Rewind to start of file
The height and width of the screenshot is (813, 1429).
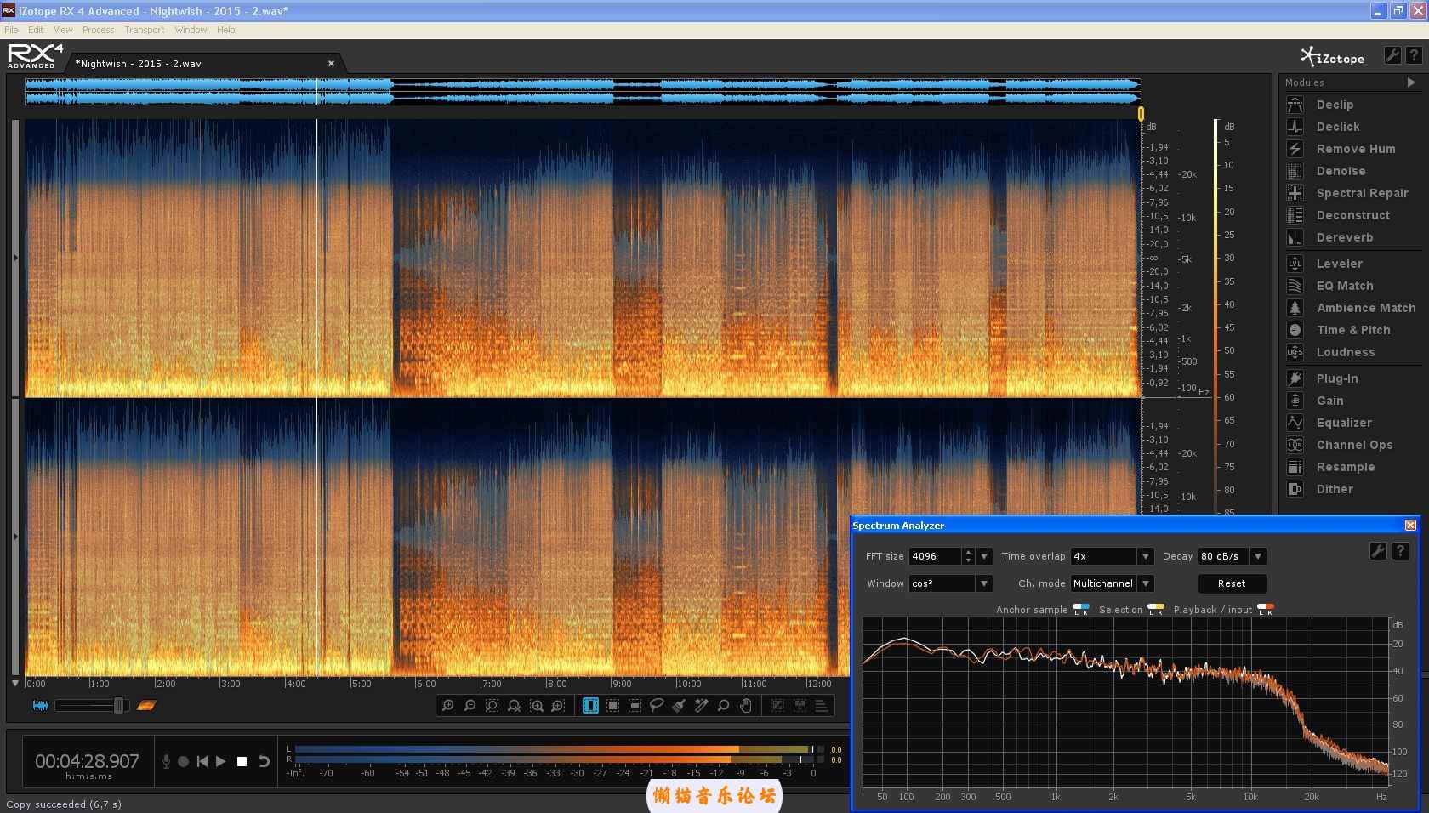202,761
